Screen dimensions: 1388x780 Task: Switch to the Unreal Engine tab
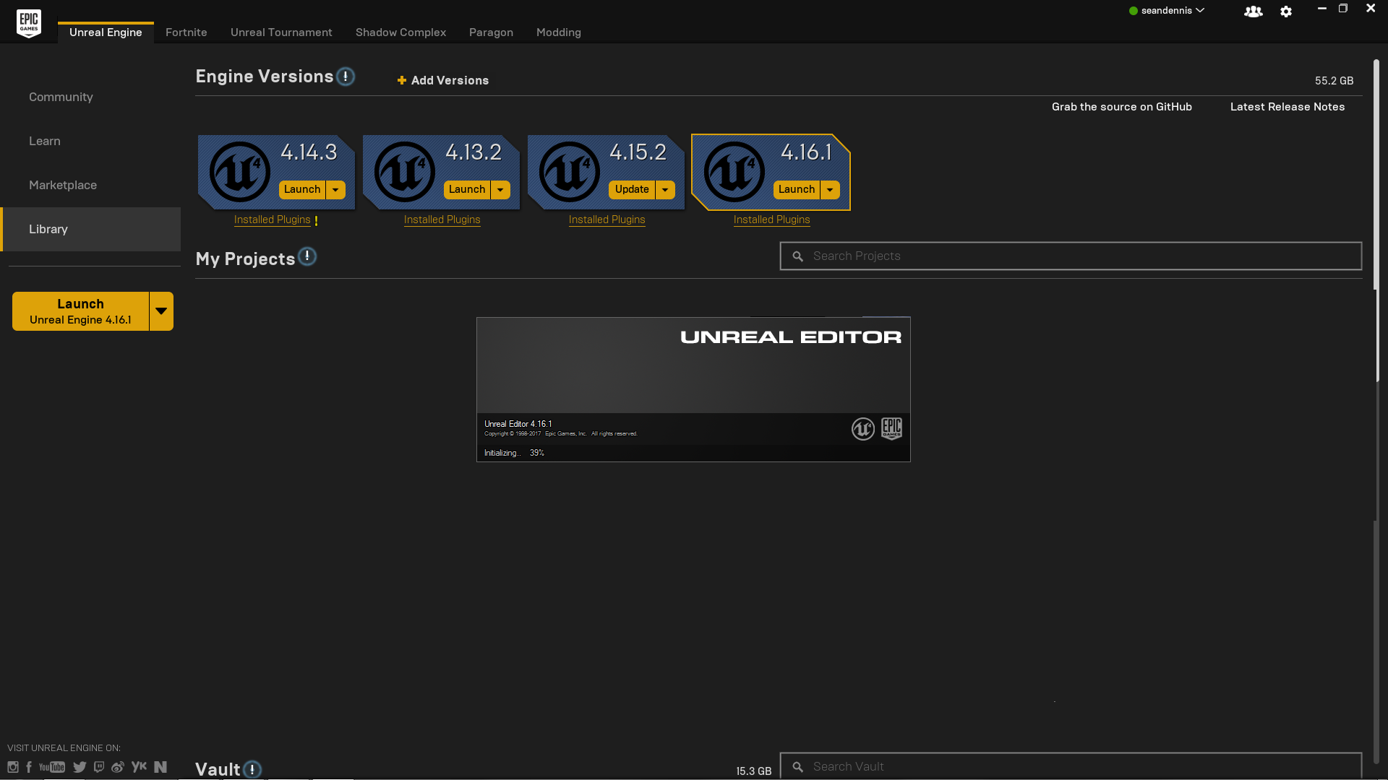coord(106,32)
